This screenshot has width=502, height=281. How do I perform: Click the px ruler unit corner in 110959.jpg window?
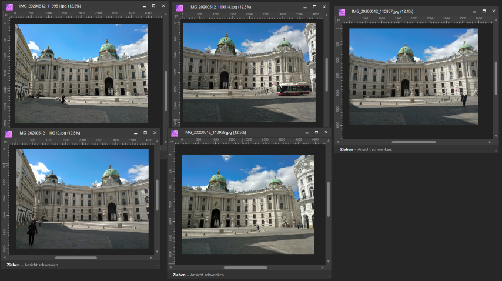click(x=172, y=141)
